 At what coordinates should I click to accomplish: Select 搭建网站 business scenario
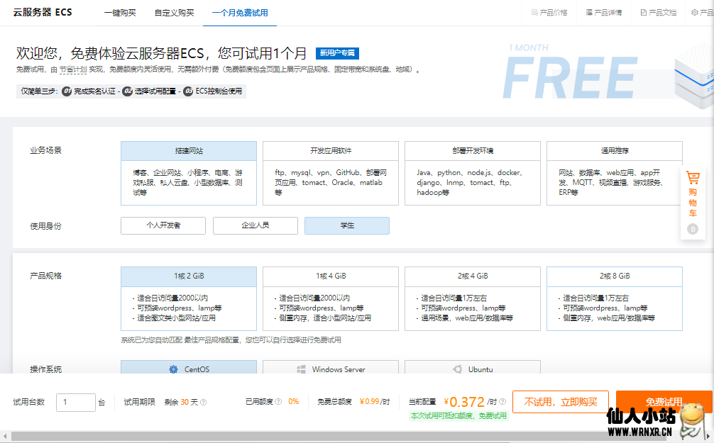pyautogui.click(x=189, y=173)
